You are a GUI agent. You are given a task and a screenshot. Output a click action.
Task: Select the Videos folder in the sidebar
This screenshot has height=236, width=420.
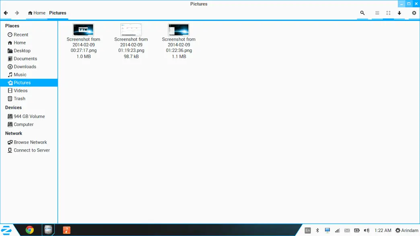coord(20,90)
